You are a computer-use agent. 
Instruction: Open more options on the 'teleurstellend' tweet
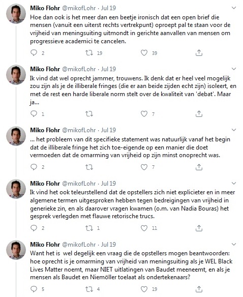[x=234, y=184]
